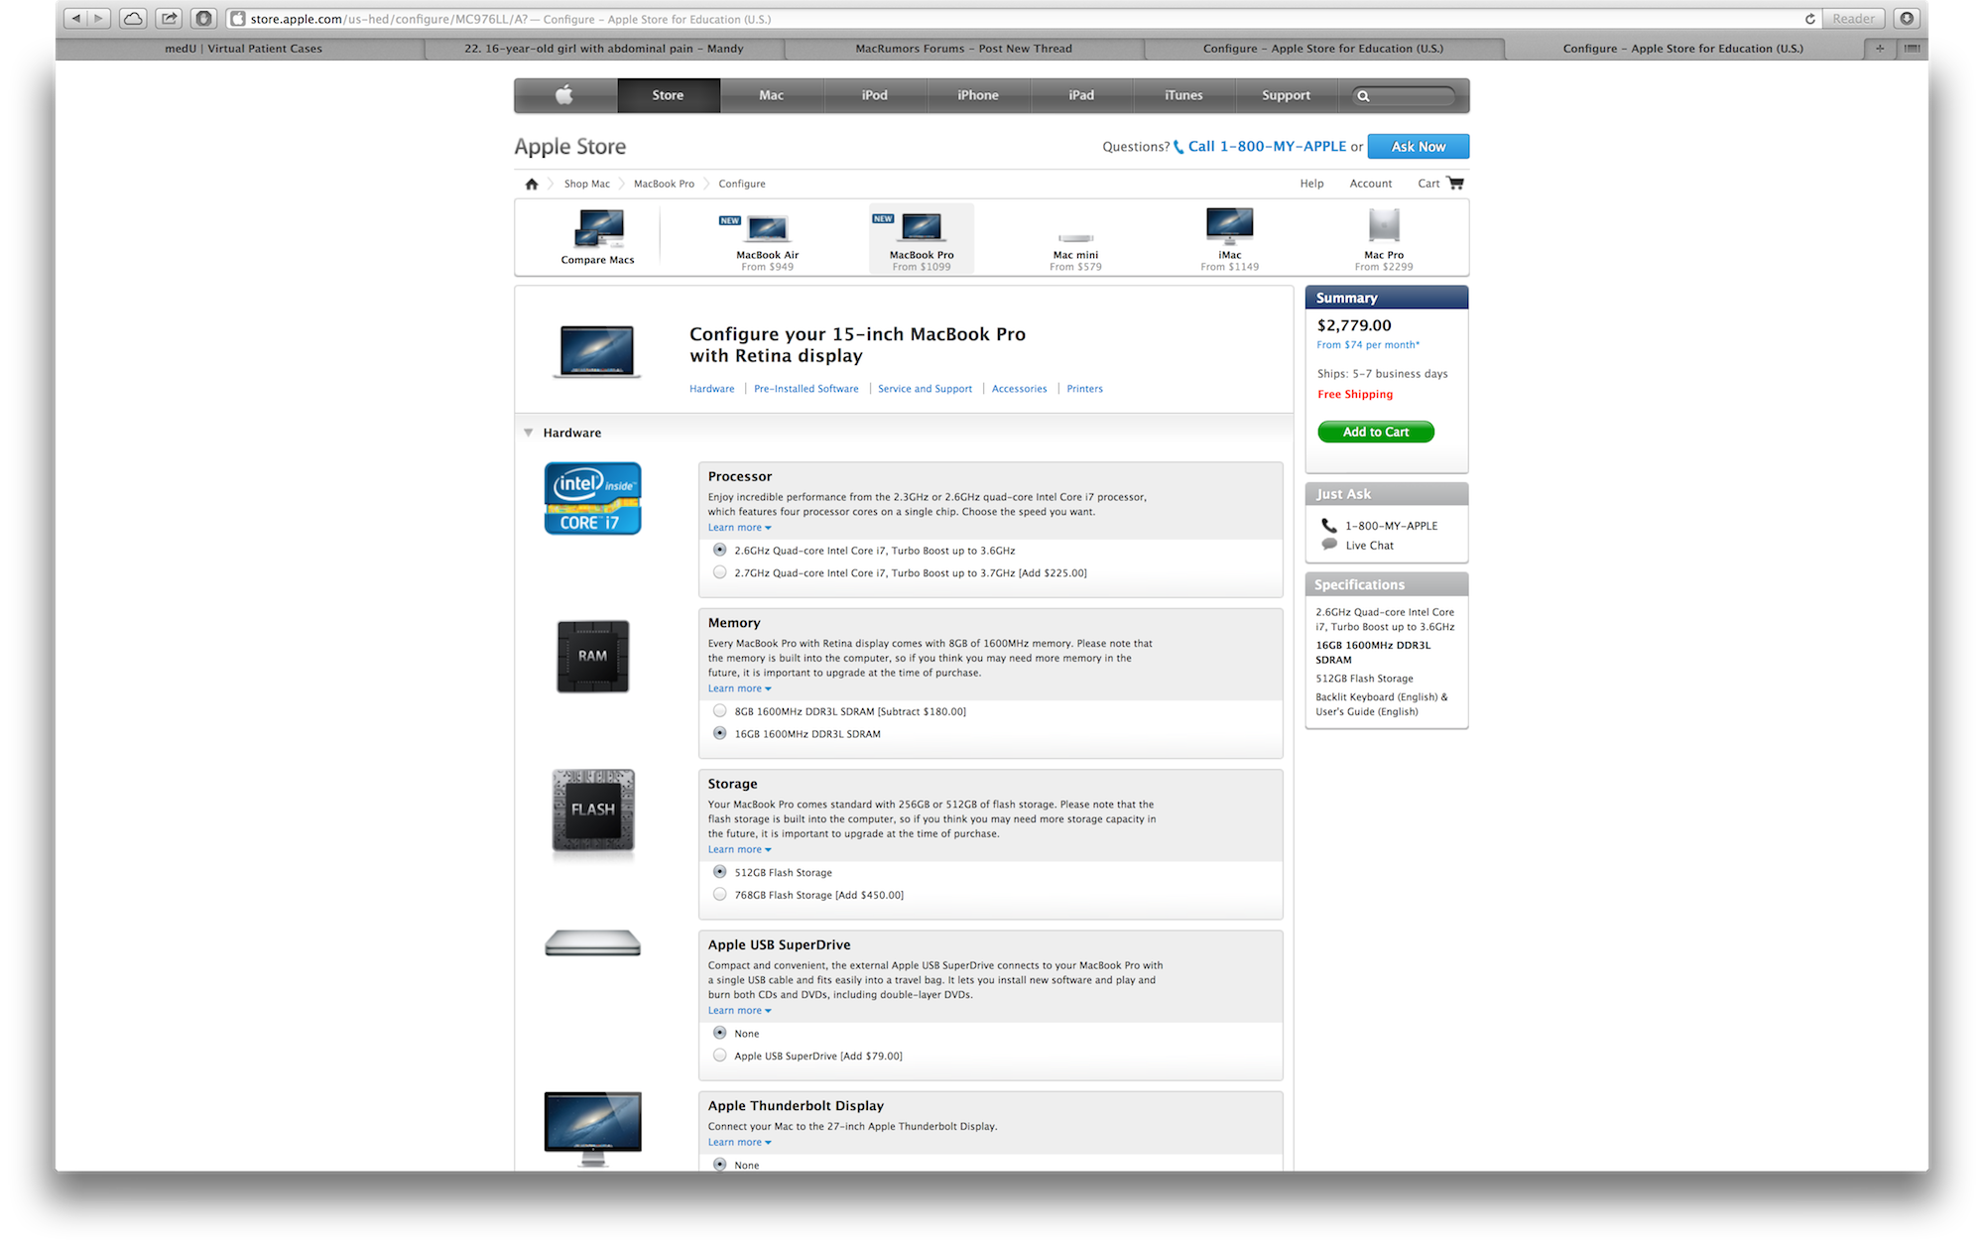Switch to medU Virtual Patient Cases tab
Viewport: 1984px width, 1248px height.
(243, 49)
